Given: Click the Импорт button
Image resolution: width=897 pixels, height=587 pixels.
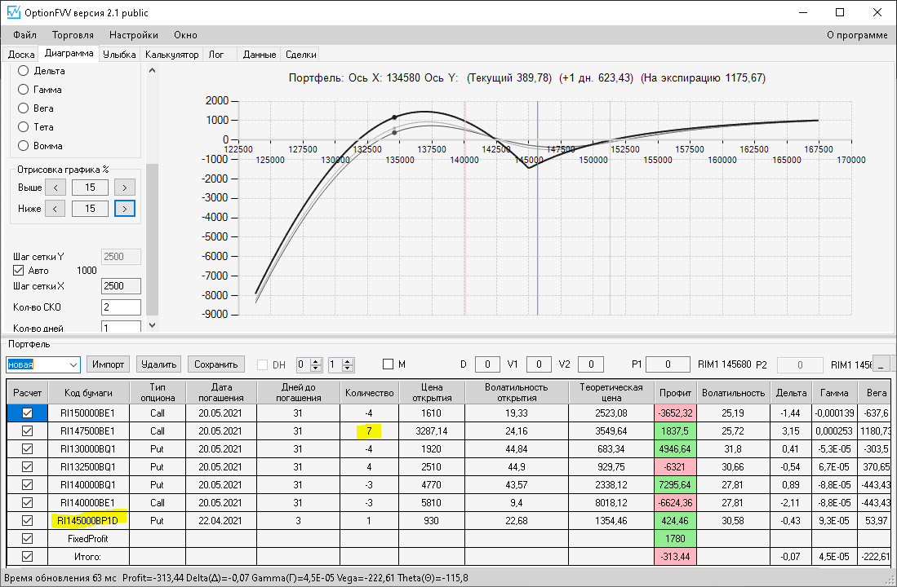Looking at the screenshot, I should [x=108, y=364].
